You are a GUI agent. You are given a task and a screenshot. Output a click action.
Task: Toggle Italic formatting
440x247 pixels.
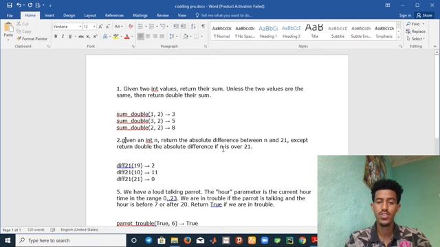tap(63, 36)
